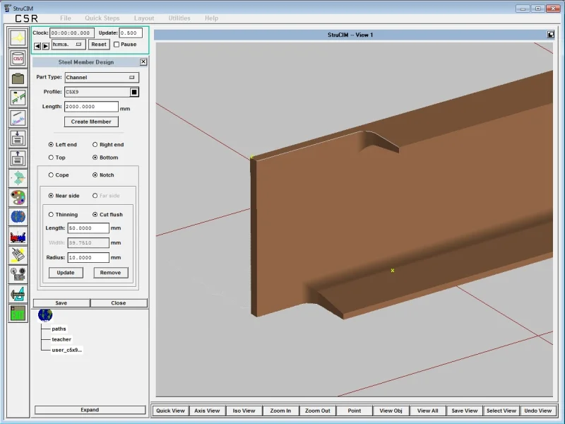This screenshot has height=424, width=565.
Task: Click the Update interval field showing 0.500
Action: [131, 33]
